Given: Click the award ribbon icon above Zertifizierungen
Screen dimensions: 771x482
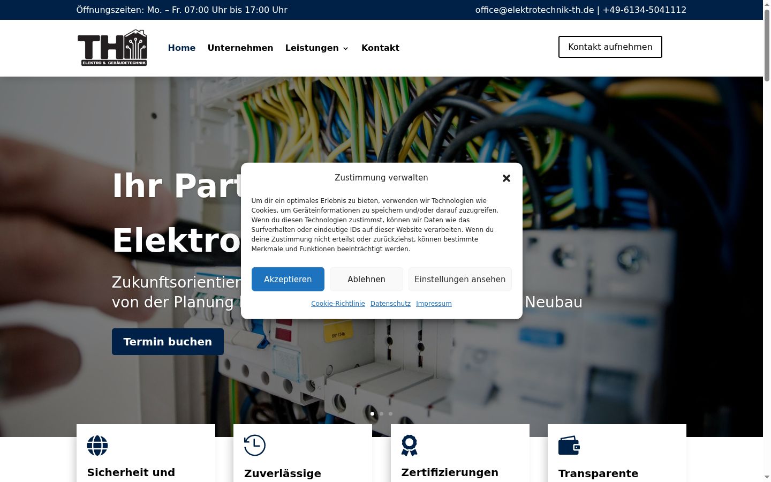Looking at the screenshot, I should tap(410, 446).
